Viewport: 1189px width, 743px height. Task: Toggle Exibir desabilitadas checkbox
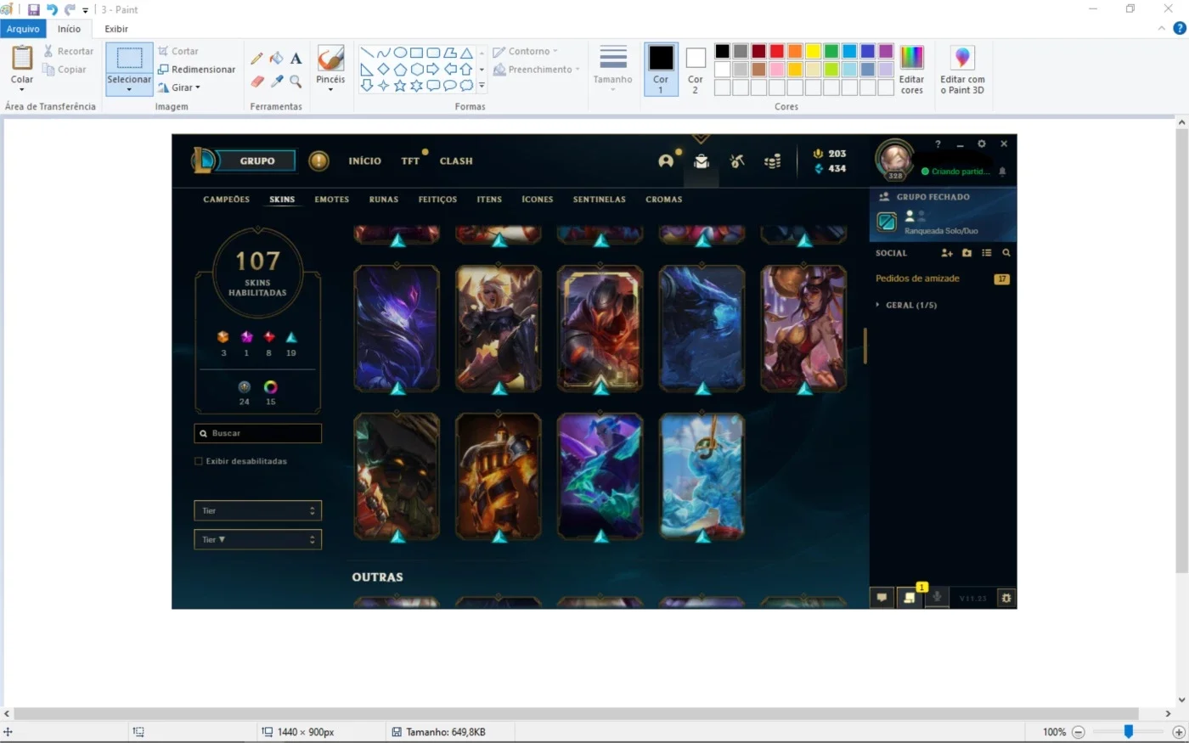(x=199, y=461)
